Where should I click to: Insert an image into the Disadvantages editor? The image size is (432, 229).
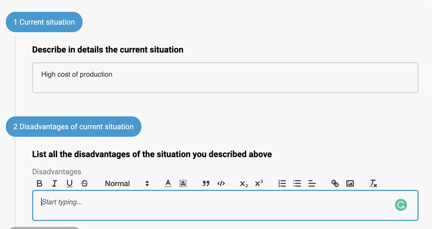[350, 183]
